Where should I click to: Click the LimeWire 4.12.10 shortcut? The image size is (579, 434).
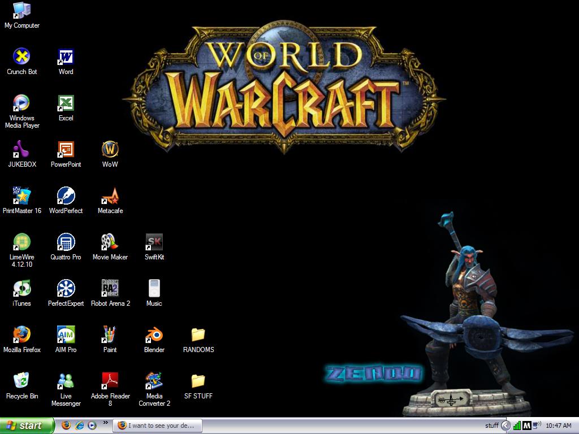21,242
